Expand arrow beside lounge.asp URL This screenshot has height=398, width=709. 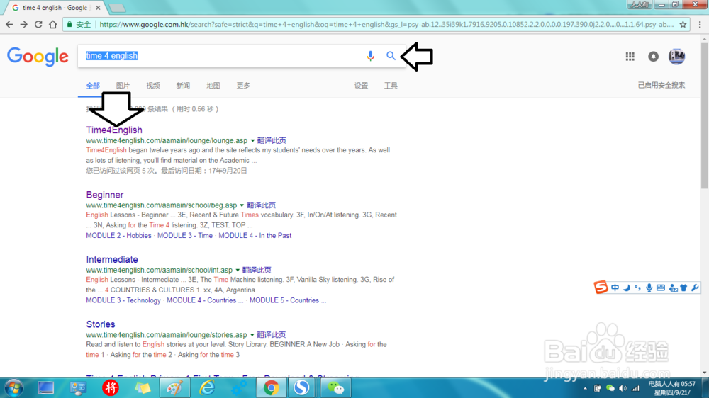(253, 140)
